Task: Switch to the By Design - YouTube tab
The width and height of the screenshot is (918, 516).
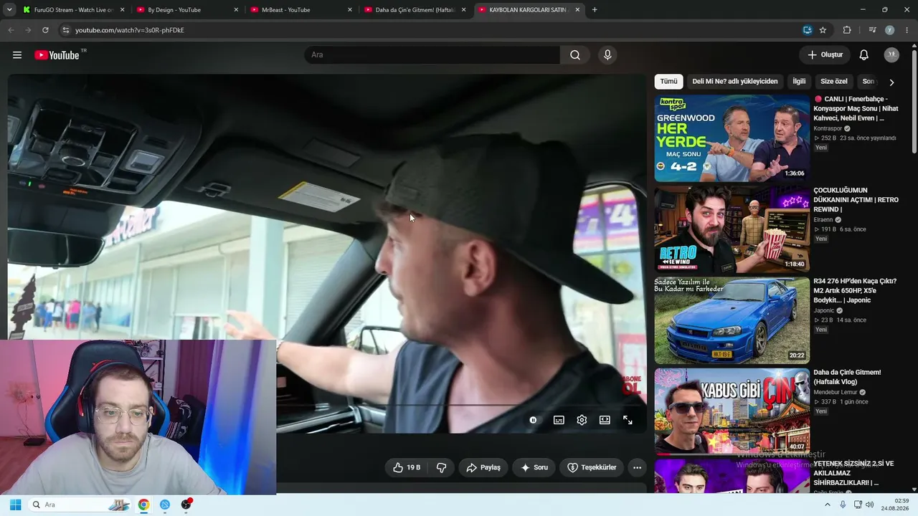Action: click(x=186, y=10)
